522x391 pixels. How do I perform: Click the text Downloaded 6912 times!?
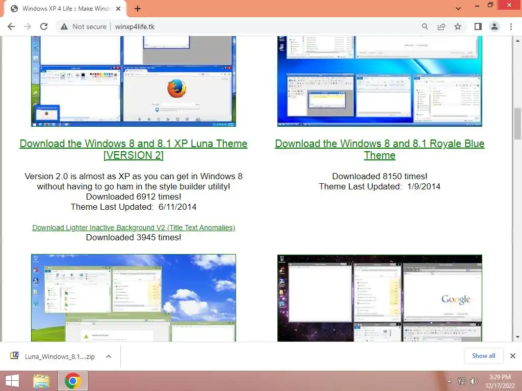click(x=134, y=197)
